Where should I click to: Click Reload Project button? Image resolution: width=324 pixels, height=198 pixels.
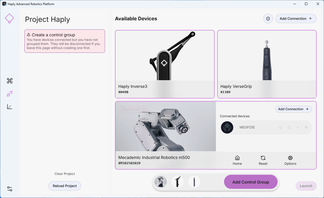65,186
